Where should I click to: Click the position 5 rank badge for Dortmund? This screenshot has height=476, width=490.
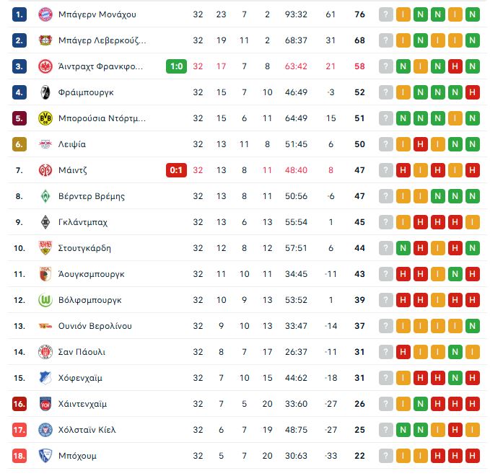[x=19, y=118]
